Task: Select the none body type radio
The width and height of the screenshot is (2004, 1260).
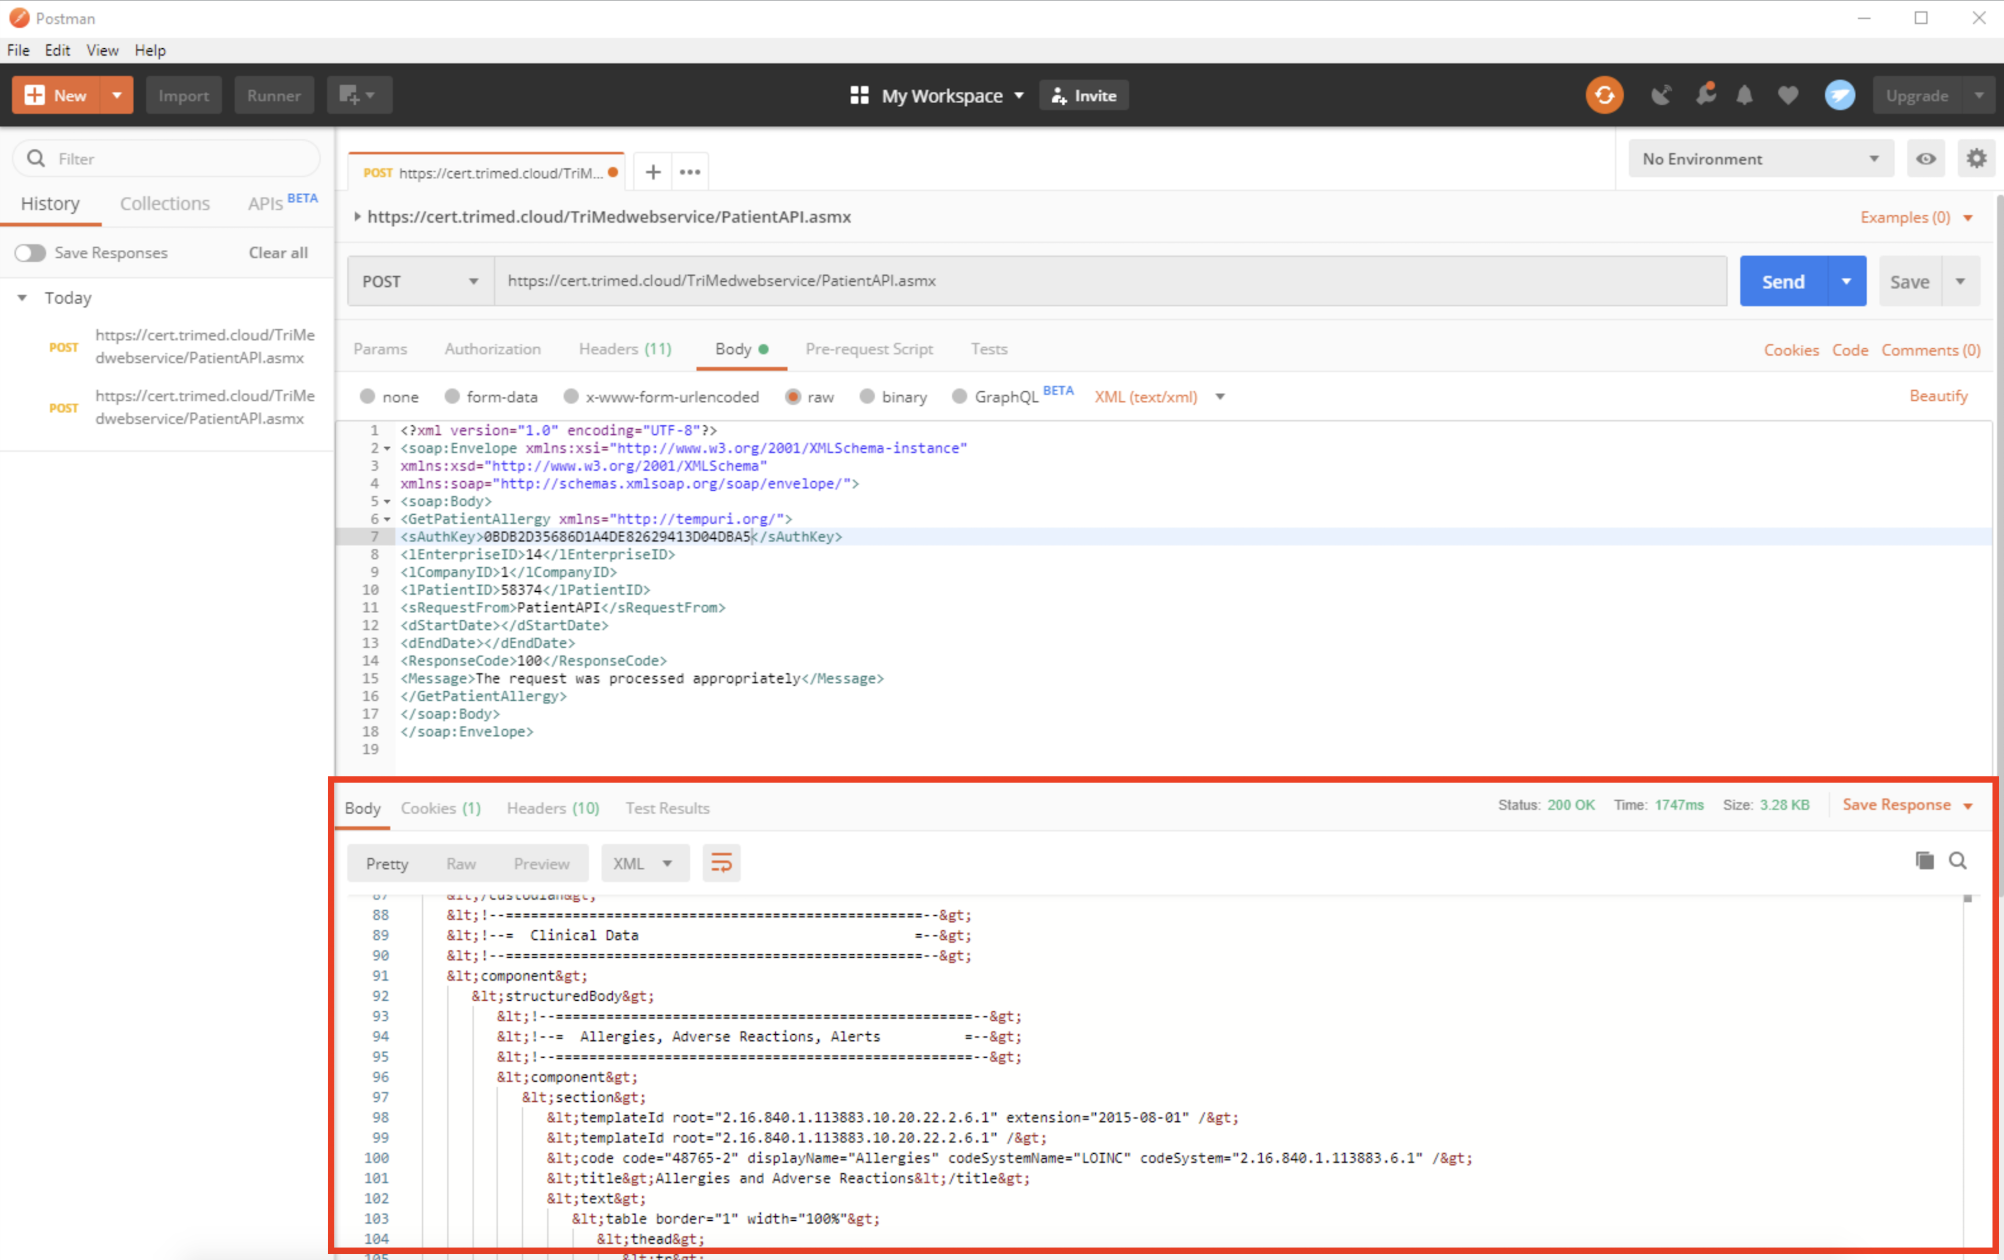Action: tap(367, 396)
